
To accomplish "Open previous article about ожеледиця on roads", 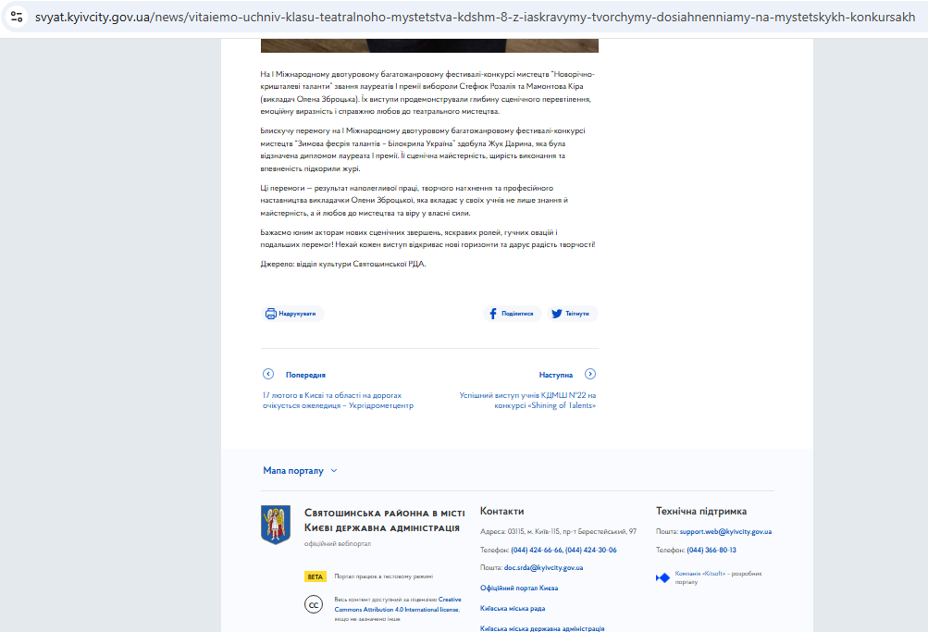I will click(338, 400).
